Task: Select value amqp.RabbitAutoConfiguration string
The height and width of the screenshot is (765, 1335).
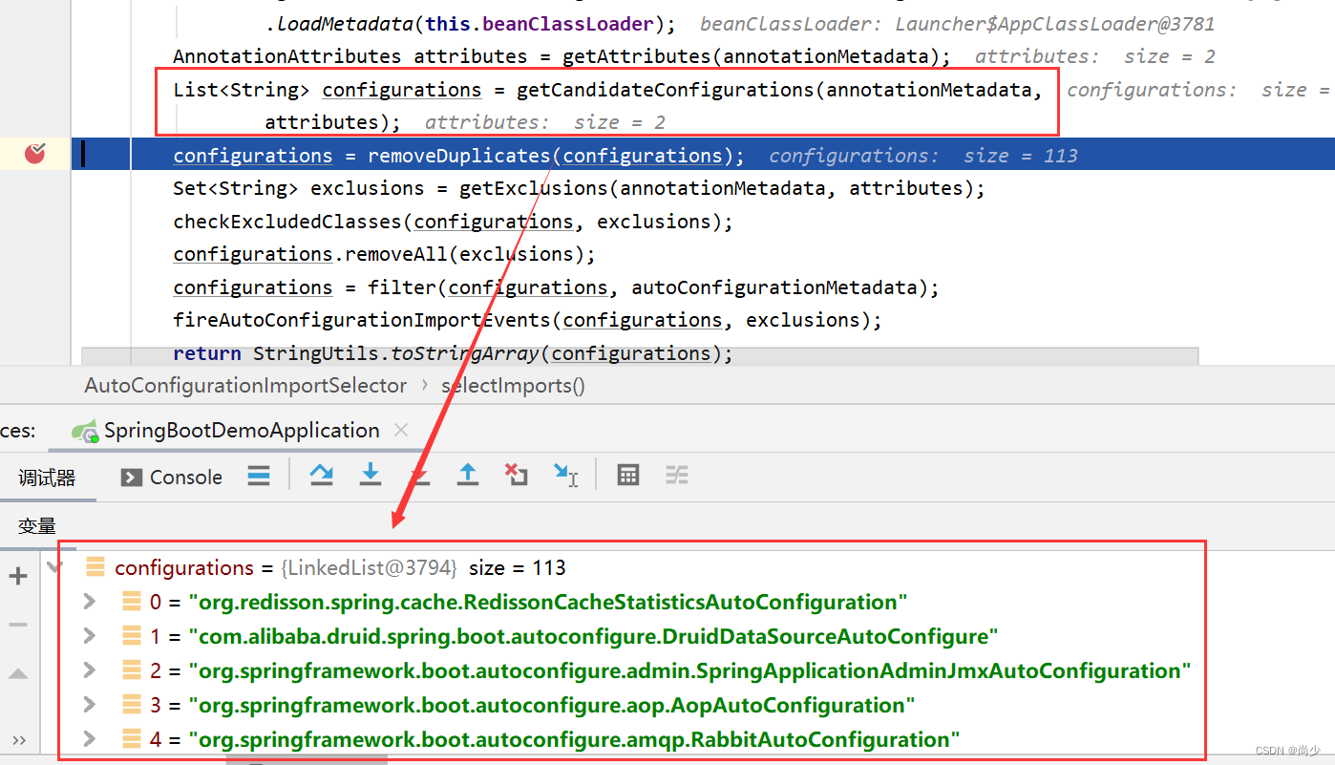Action: [x=574, y=739]
